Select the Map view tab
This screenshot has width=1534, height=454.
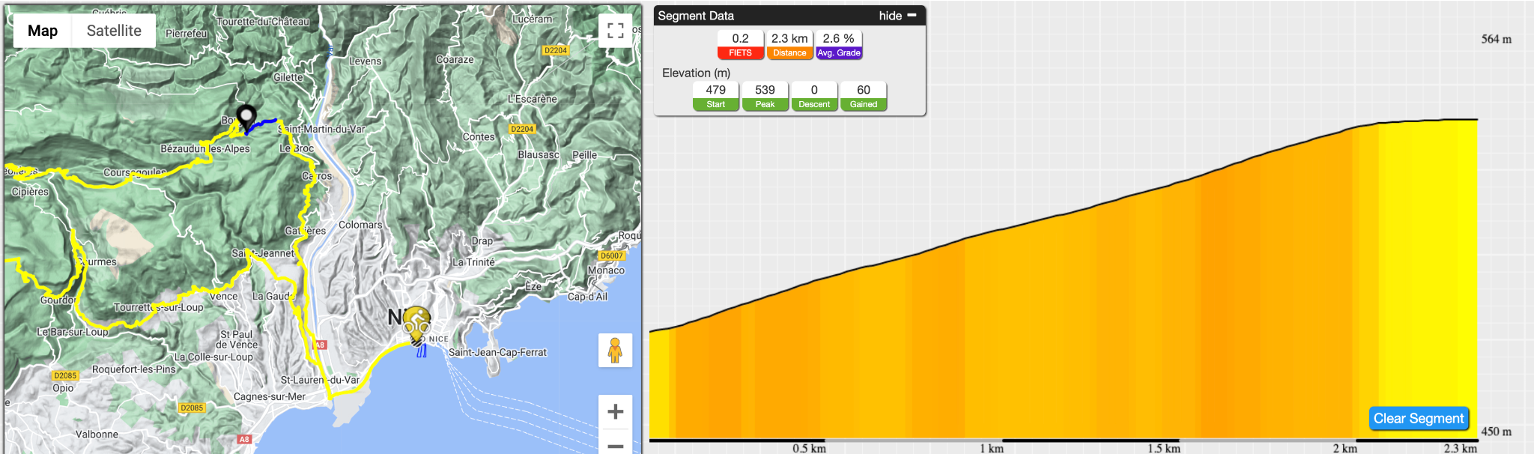pos(43,31)
